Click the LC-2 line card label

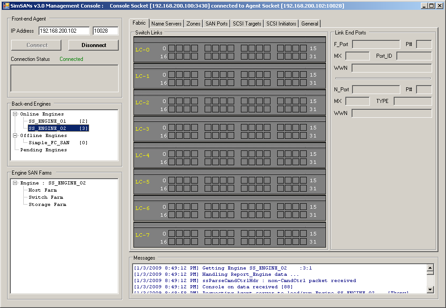142,103
